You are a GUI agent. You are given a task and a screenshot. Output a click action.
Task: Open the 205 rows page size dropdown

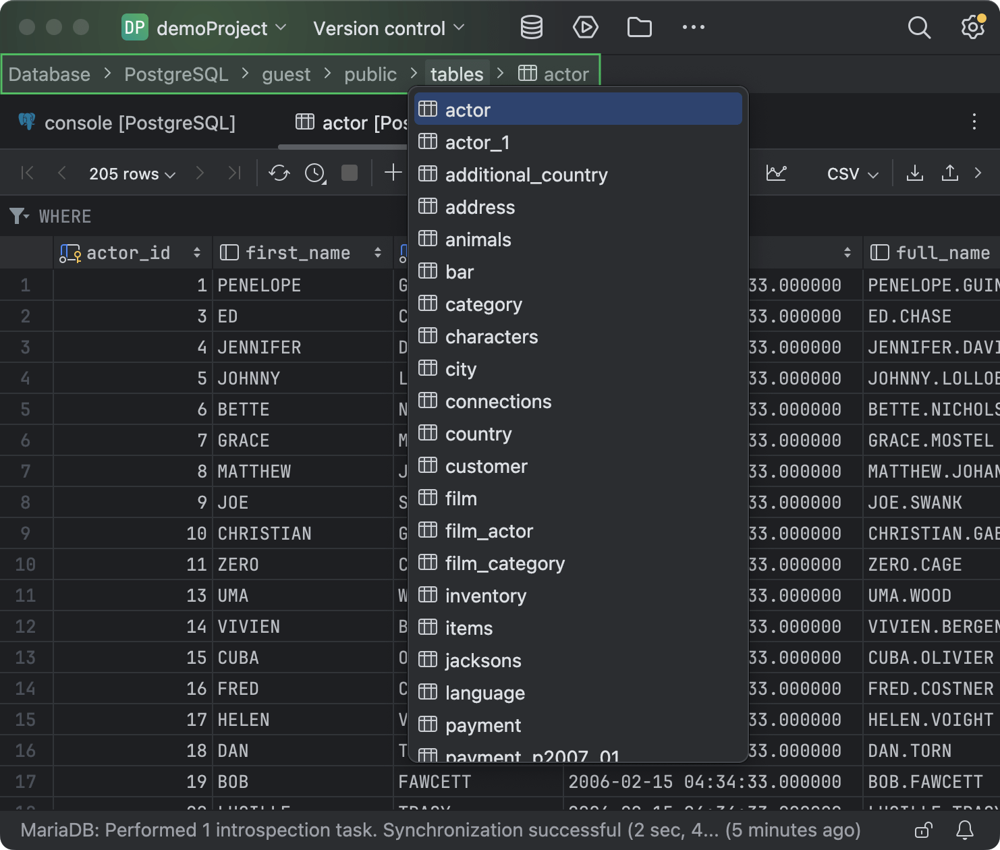[x=131, y=173]
